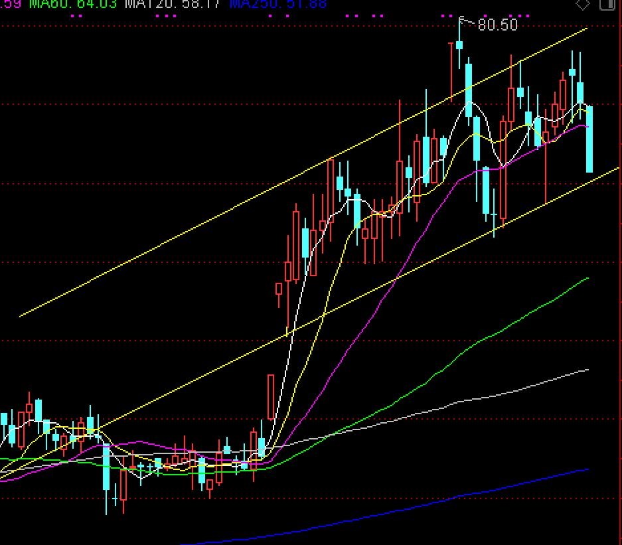Select the peak candlestick below 80.50
Image resolution: width=622 pixels, height=545 pixels.
[459, 44]
